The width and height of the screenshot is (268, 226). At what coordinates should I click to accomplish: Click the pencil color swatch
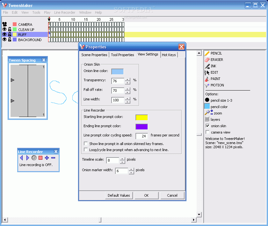(x=207, y=106)
